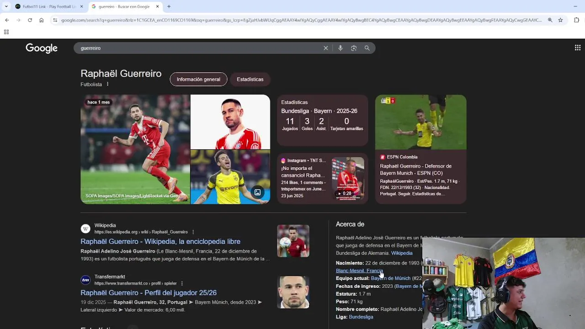
Task: Click the Google logo
Action: coord(42,48)
